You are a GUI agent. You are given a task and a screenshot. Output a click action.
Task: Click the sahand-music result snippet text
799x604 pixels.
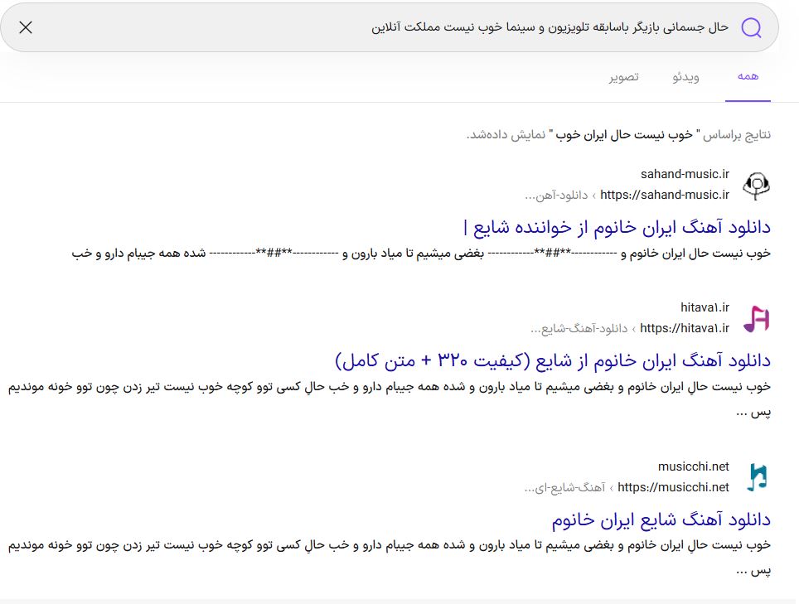click(421, 253)
